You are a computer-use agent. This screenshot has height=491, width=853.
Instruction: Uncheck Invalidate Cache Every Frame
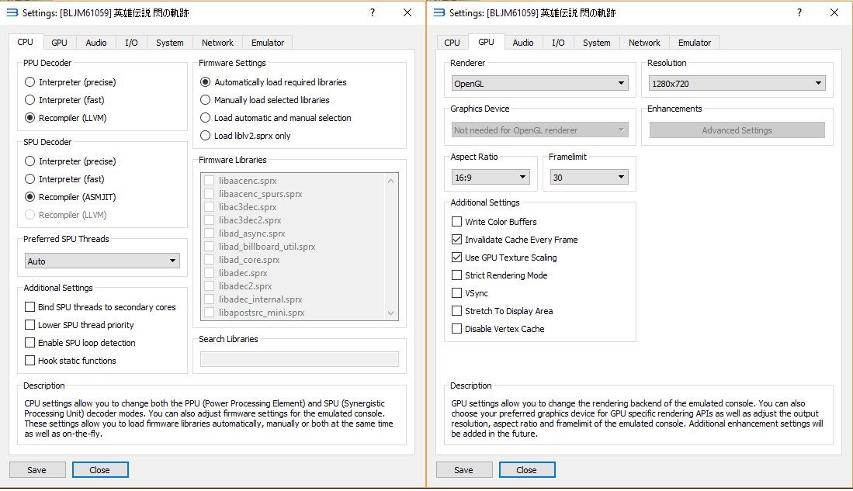click(456, 240)
